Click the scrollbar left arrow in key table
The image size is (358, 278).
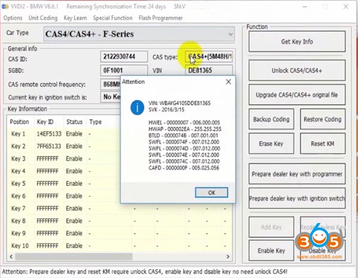pyautogui.click(x=11, y=256)
